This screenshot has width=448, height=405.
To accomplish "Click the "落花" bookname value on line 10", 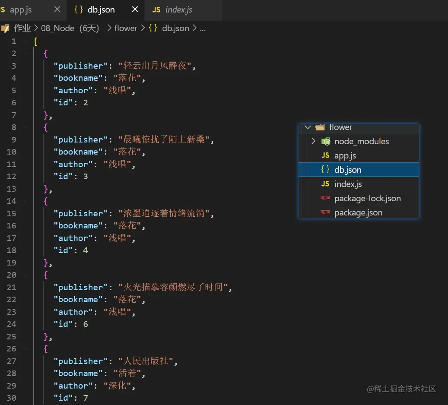I will coord(127,152).
